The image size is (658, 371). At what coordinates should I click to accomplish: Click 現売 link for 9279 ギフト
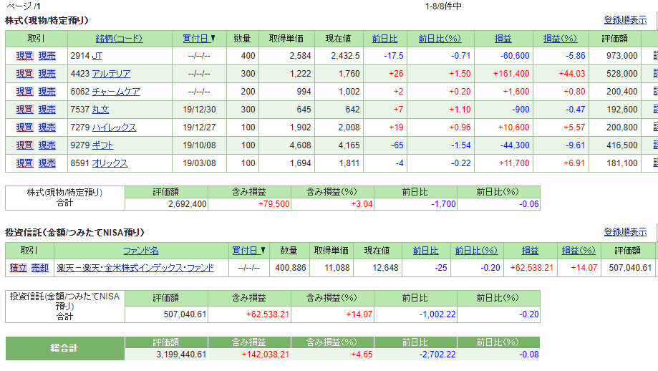(47, 145)
